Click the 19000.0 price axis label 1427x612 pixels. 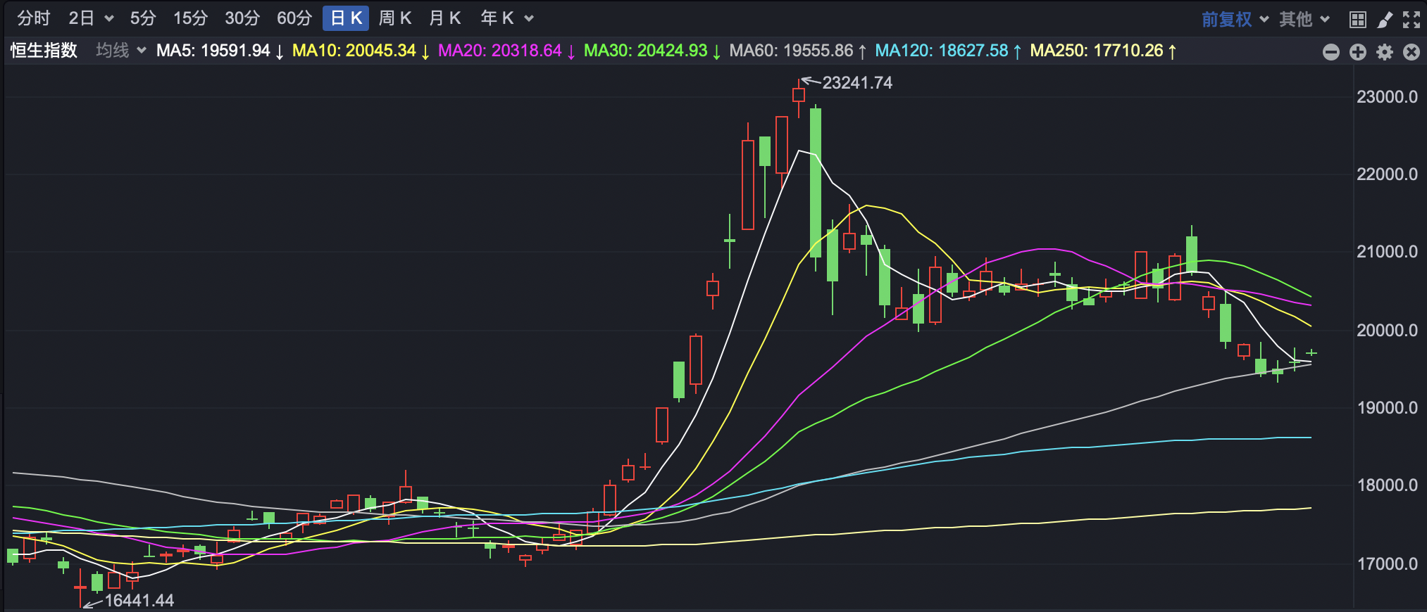(x=1387, y=408)
